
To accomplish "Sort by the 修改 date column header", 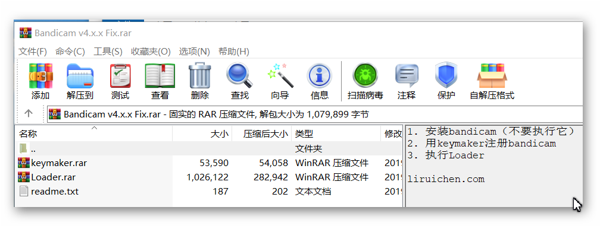I will (x=392, y=134).
